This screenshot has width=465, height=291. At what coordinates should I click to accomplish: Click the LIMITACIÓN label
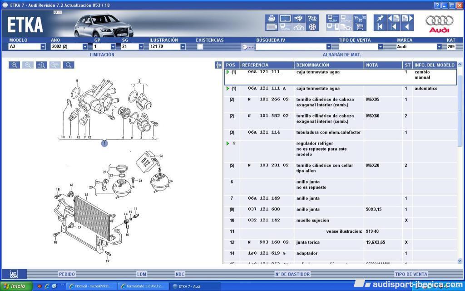coord(102,55)
